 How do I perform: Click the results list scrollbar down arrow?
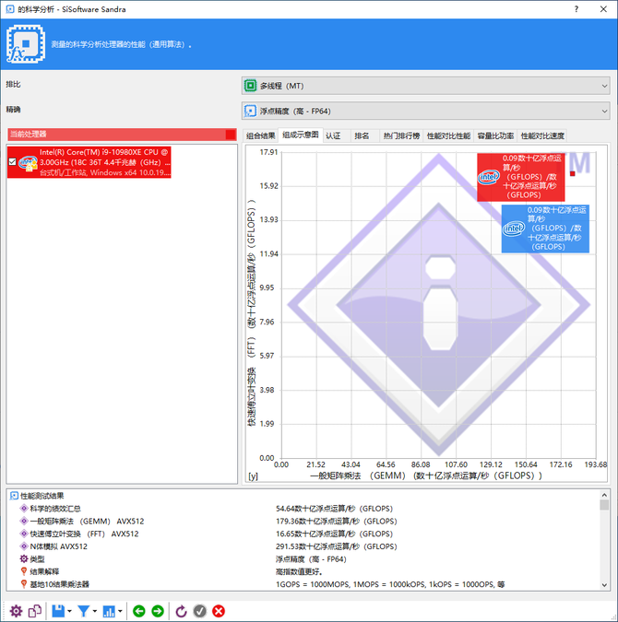[604, 585]
